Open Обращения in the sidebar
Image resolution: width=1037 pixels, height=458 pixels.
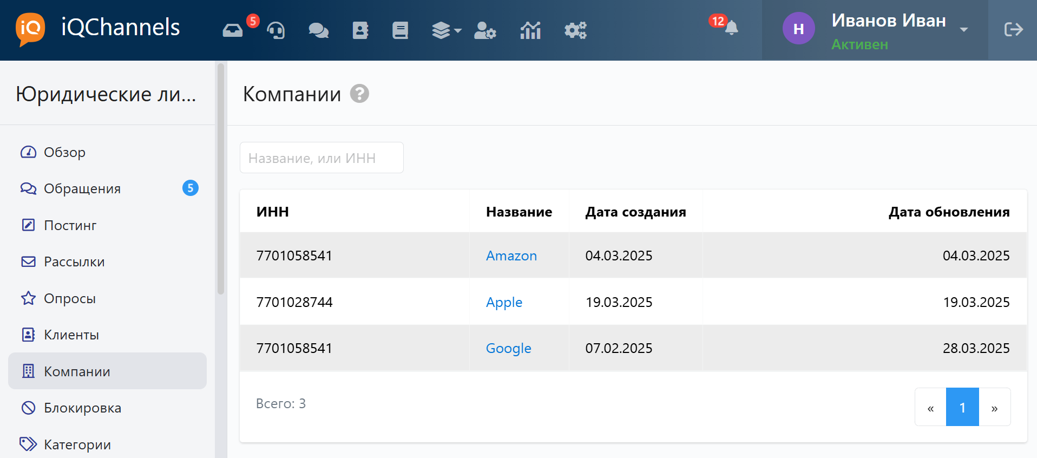coord(107,188)
